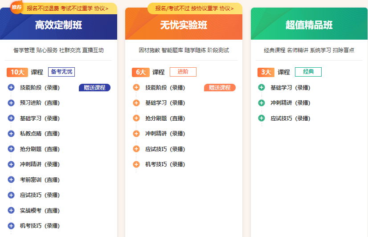The image size is (368, 237).
Task: Expand 基础学习（录播） in 无忧实验班
Action: (136, 103)
